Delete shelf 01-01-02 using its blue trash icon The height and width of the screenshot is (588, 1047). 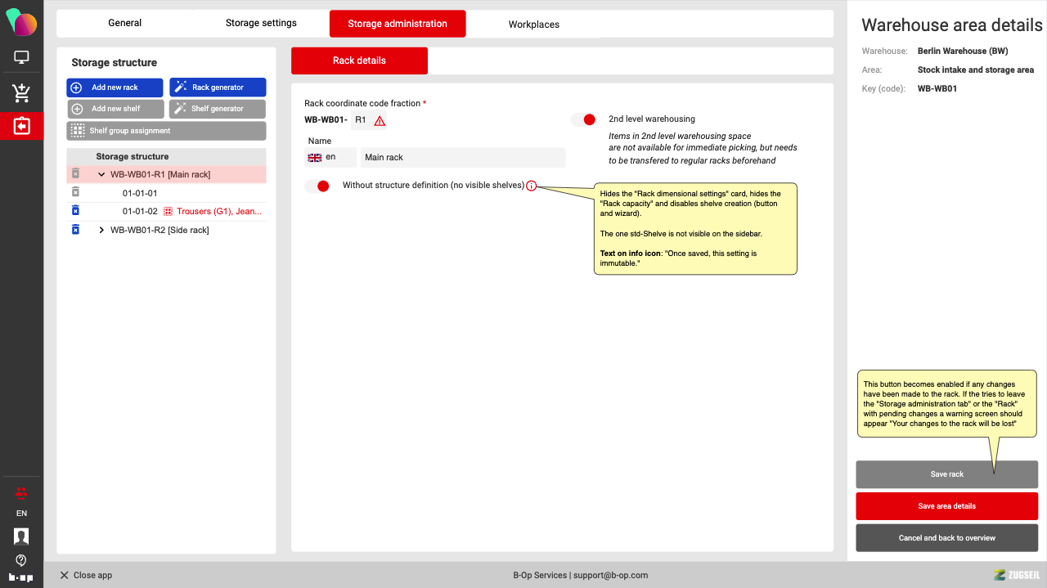pos(75,211)
